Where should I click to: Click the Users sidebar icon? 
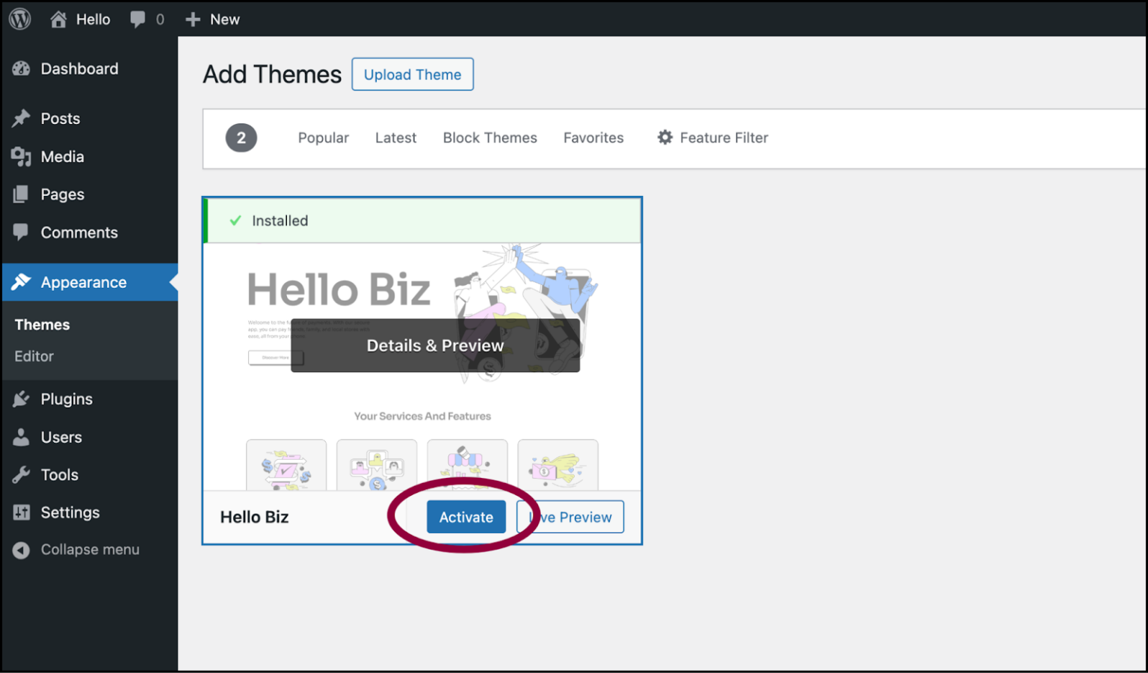pyautogui.click(x=22, y=437)
